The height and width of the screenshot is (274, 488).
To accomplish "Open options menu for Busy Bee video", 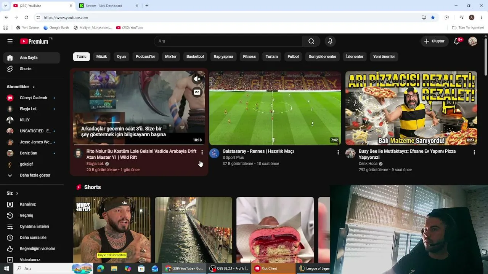I will click(x=474, y=152).
